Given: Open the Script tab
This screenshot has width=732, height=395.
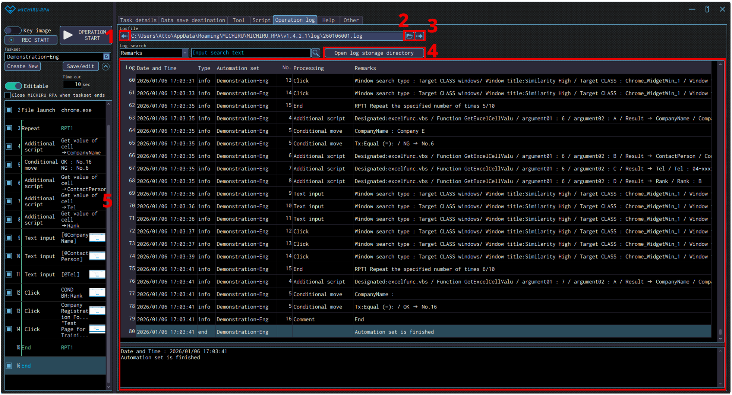Looking at the screenshot, I should (x=261, y=20).
